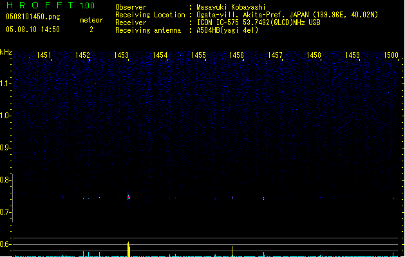Viewport: 405px width, 257px height.
Task: Click the 0.9 kHz frequency axis label
Action: [5, 148]
